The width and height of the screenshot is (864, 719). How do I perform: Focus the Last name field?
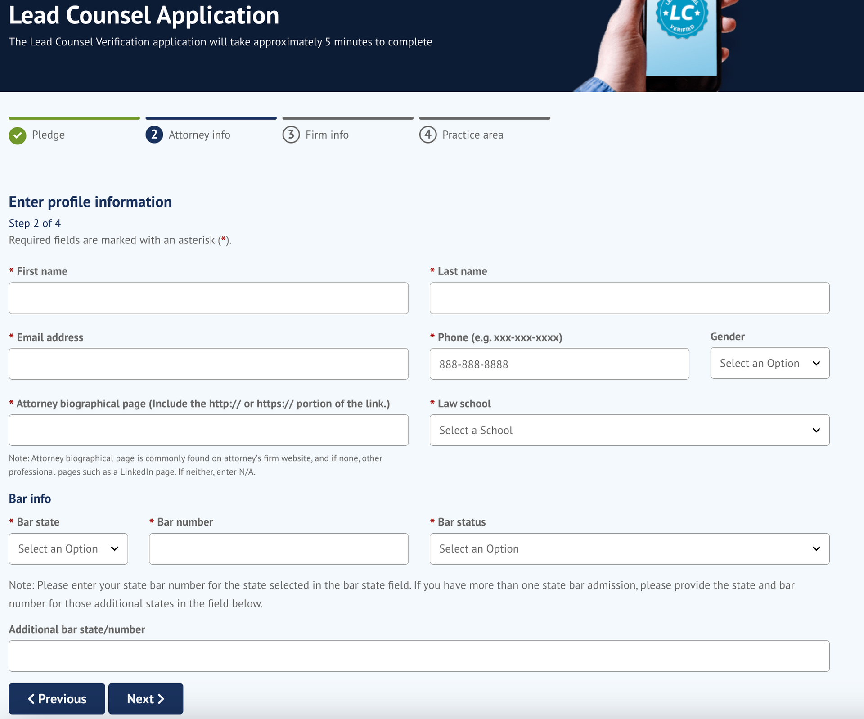[x=630, y=298]
